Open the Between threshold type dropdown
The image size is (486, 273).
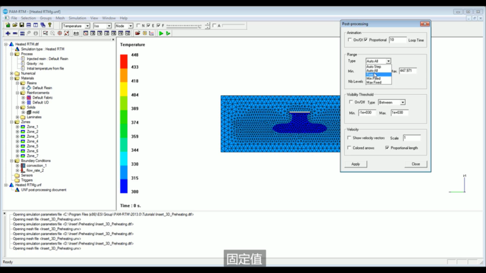pos(392,102)
